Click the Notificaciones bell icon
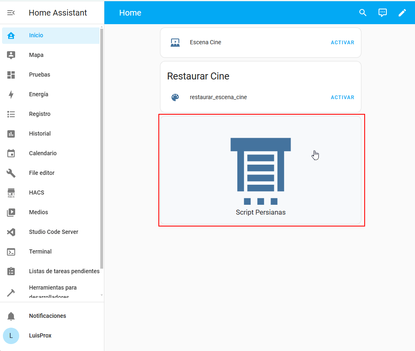Image resolution: width=415 pixels, height=351 pixels. point(11,316)
